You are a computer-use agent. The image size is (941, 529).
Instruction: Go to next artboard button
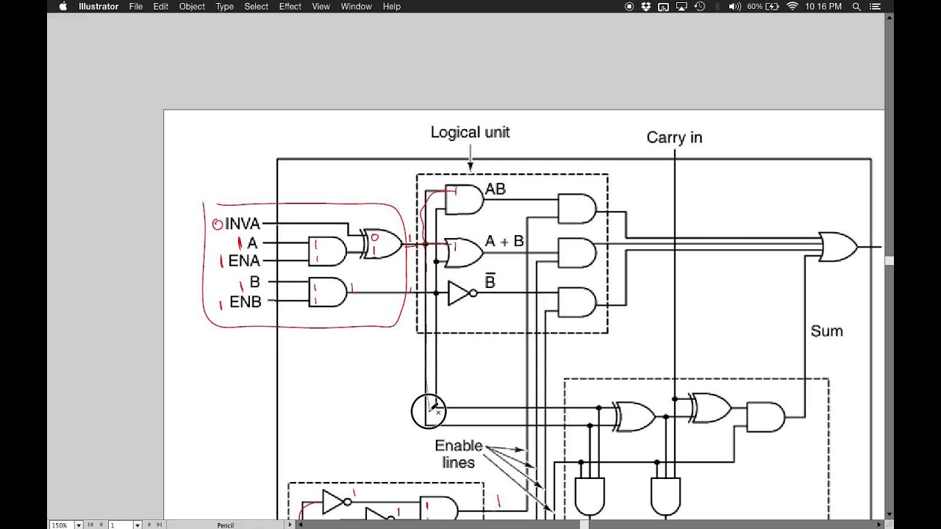(x=149, y=525)
